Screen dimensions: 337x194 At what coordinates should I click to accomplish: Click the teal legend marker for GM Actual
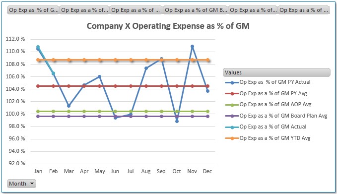tap(232, 127)
